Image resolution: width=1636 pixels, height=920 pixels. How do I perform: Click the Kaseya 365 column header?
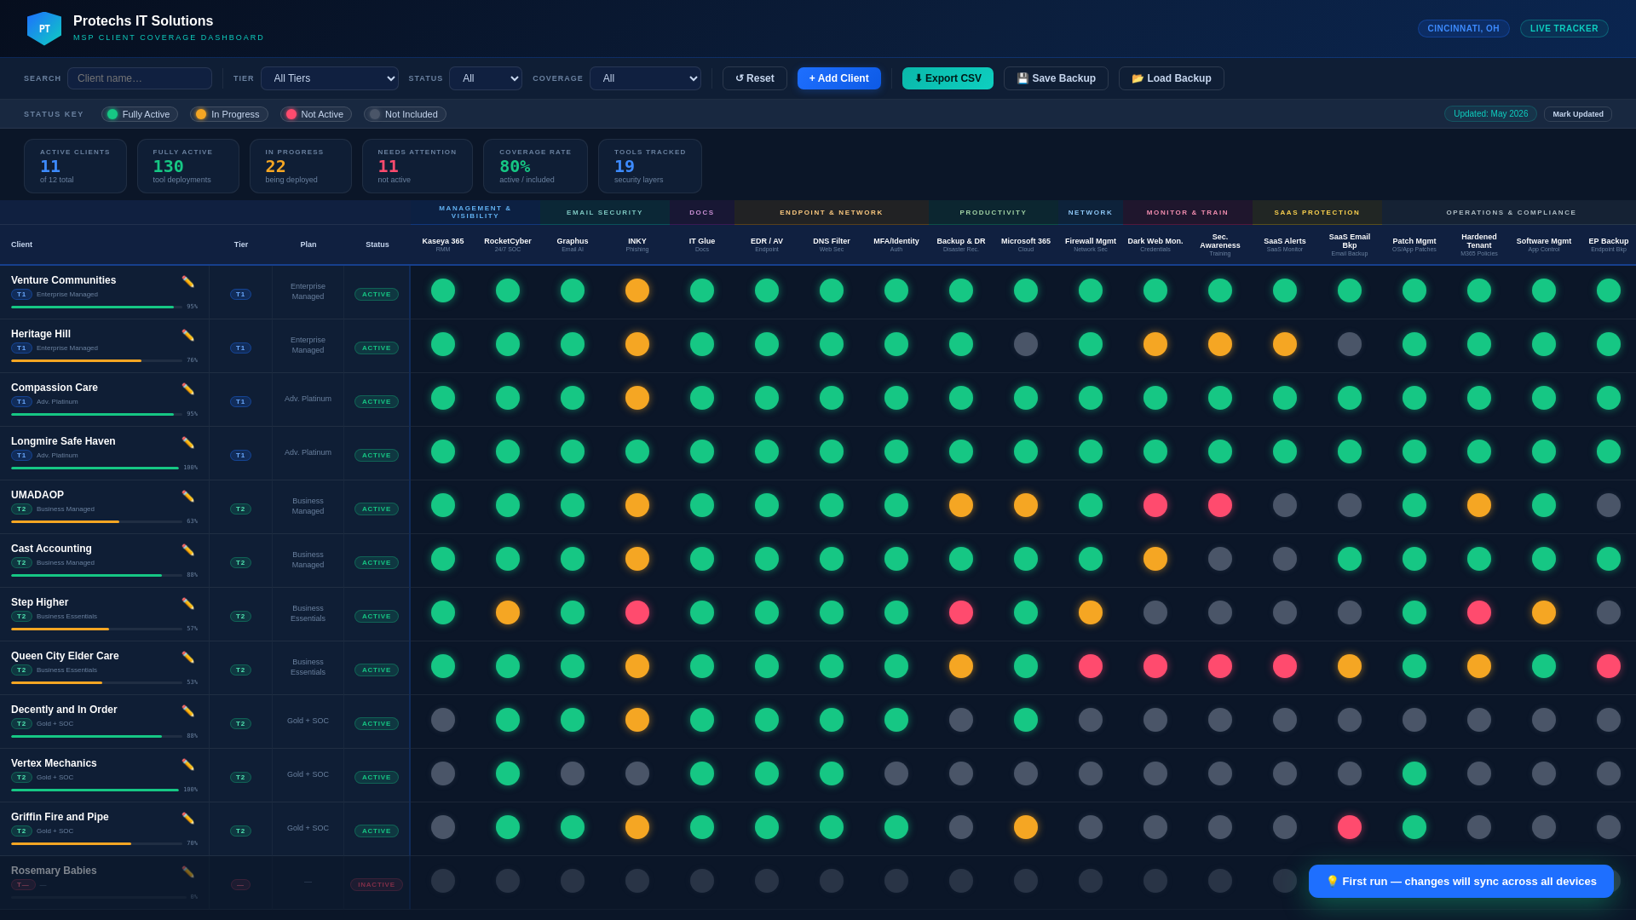443,244
